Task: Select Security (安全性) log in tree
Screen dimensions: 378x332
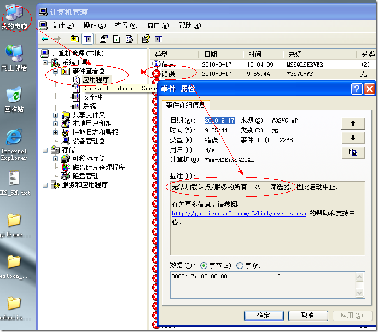Action: 88,97
